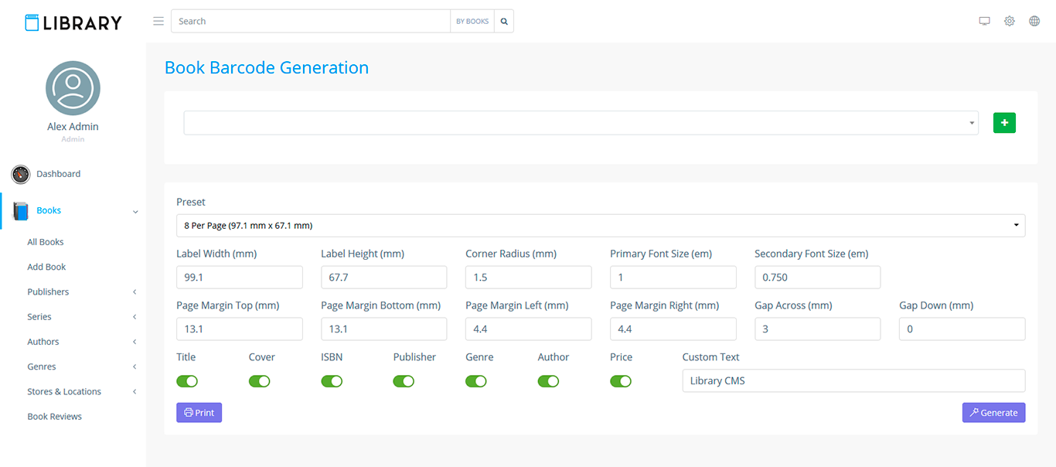Click the Custom Text input field
Screen dimensions: 1056x467
[853, 380]
